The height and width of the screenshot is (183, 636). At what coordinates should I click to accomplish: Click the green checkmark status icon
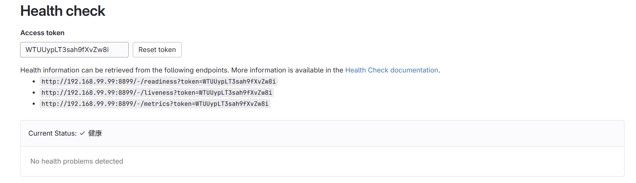click(83, 133)
